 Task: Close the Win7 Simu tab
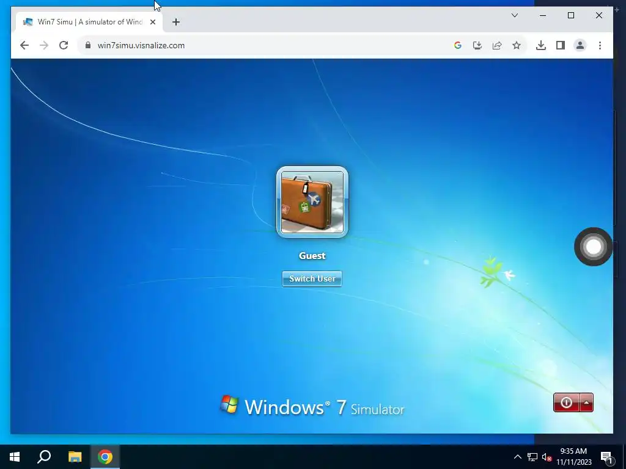[152, 23]
